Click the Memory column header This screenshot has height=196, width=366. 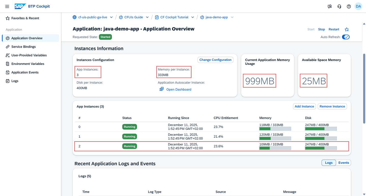click(x=265, y=118)
